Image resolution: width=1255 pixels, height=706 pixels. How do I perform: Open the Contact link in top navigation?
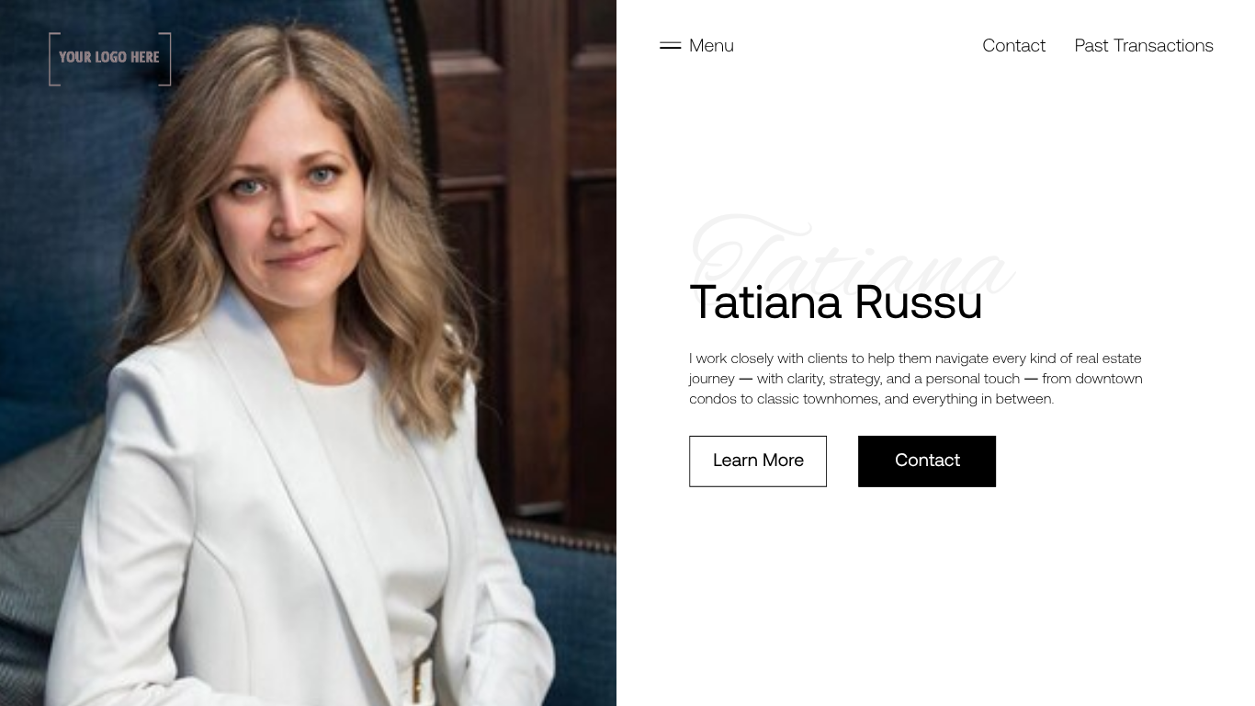pos(1013,46)
